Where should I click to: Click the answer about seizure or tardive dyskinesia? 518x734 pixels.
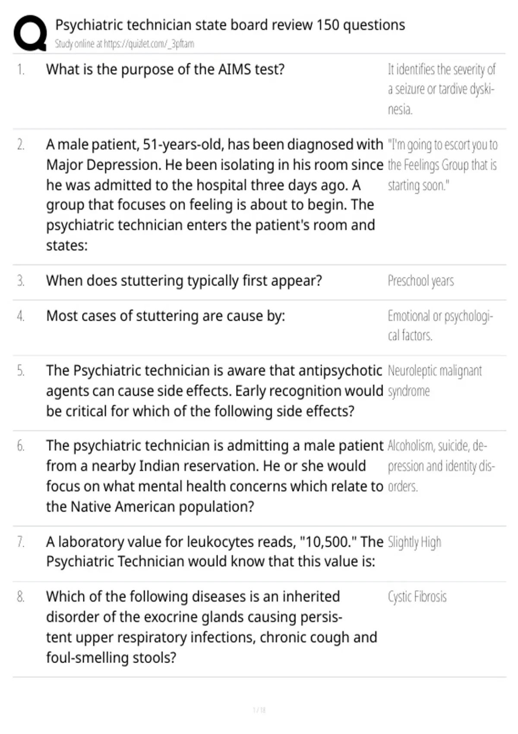click(442, 89)
